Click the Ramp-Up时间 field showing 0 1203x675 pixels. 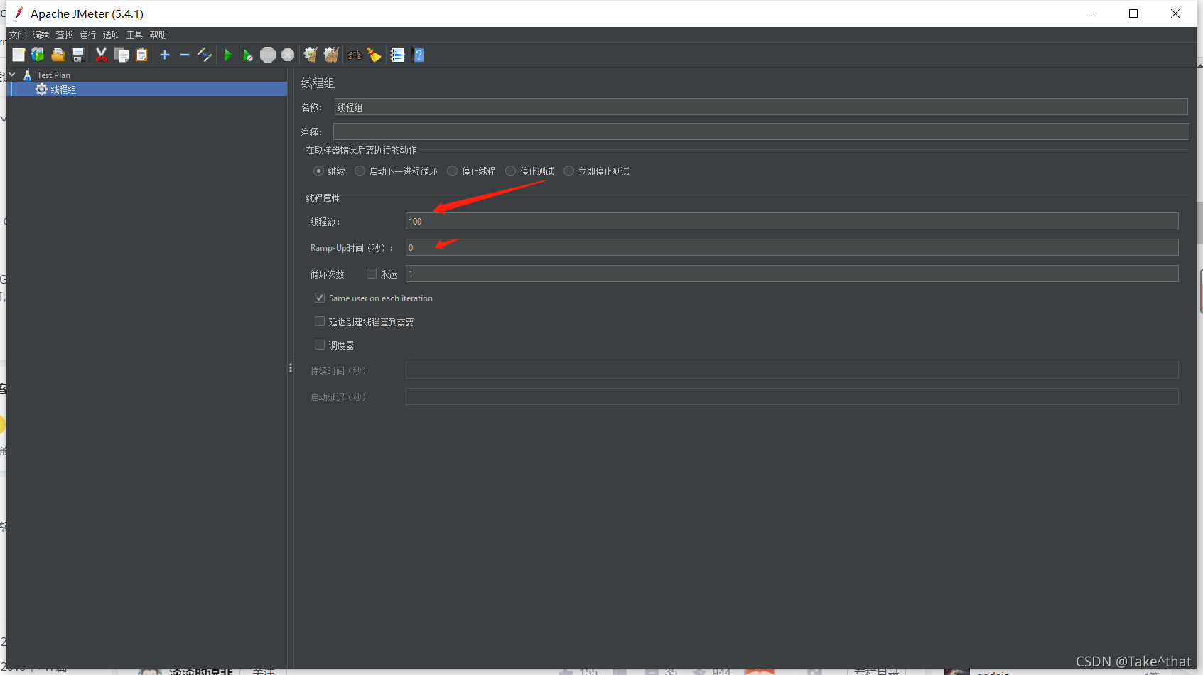coord(792,247)
